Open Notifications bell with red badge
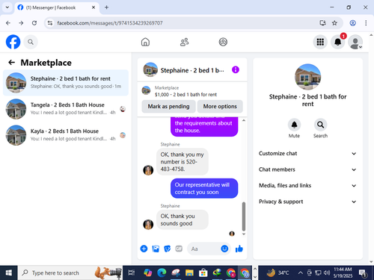The image size is (374, 280). (338, 42)
